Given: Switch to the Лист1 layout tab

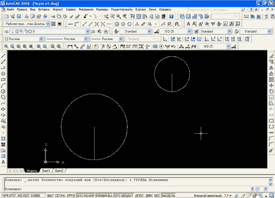Looking at the screenshot, I should click(46, 171).
